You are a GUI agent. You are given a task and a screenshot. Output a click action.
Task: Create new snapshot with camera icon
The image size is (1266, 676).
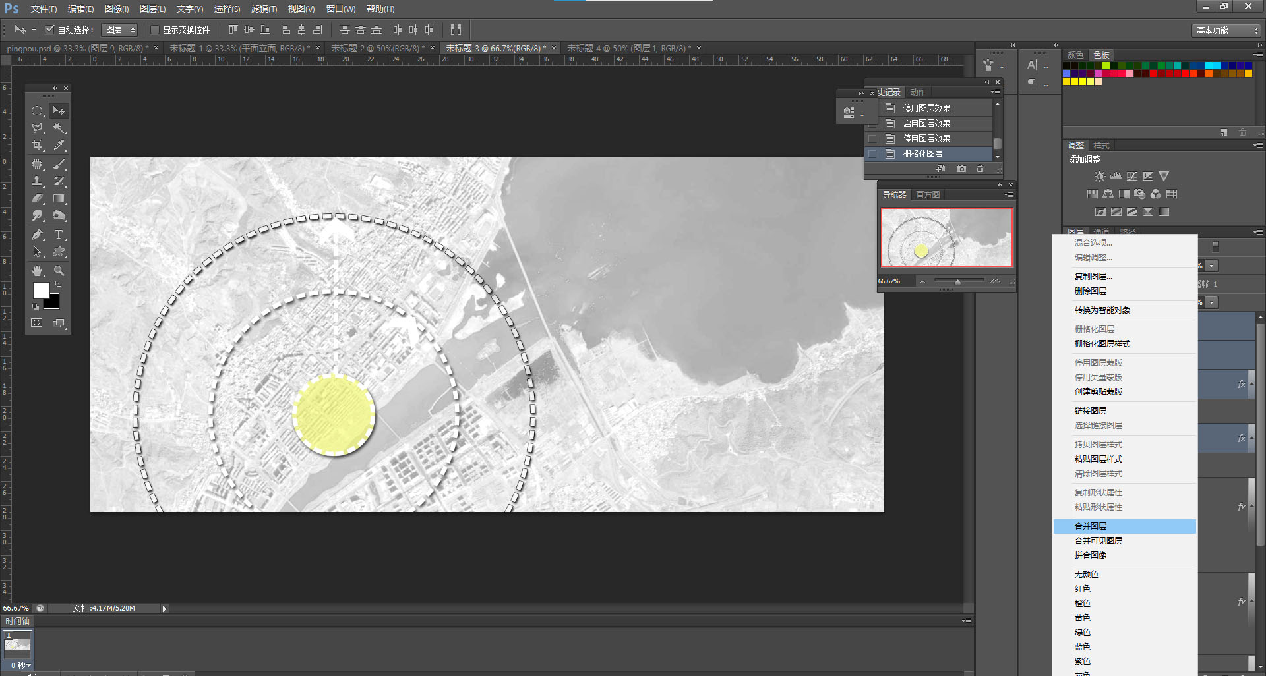pos(961,169)
